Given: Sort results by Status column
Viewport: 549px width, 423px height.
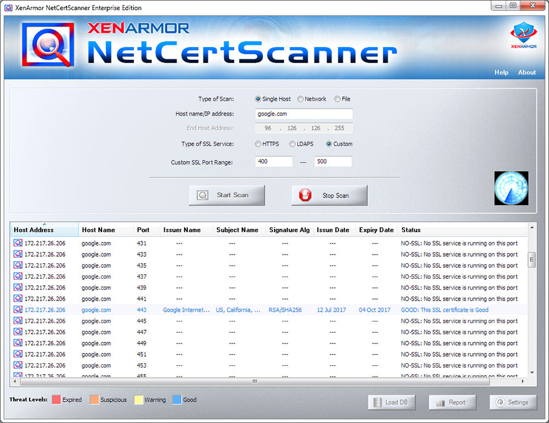Looking at the screenshot, I should (462, 230).
